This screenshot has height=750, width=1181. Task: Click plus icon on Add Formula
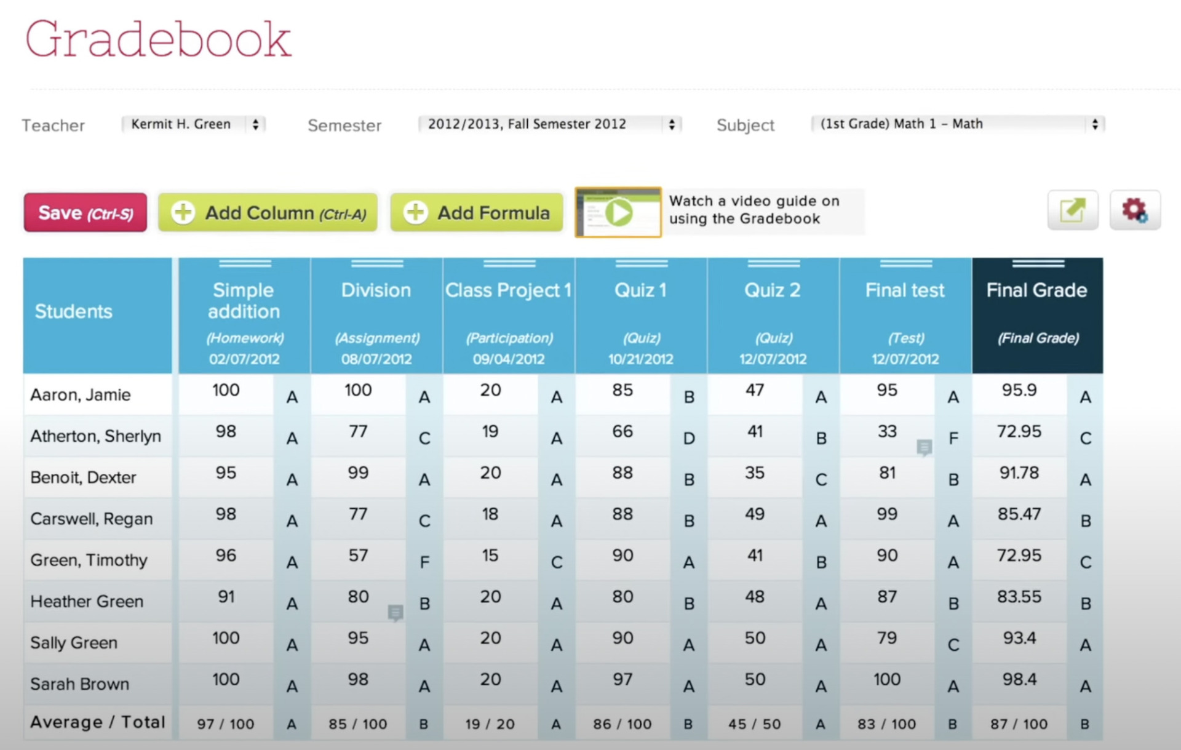(415, 212)
